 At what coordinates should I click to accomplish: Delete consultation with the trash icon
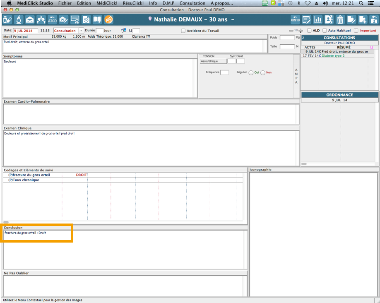[x=340, y=19]
